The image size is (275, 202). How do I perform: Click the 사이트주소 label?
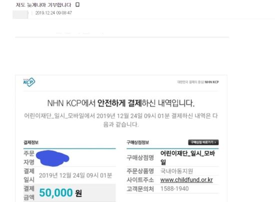(140, 180)
